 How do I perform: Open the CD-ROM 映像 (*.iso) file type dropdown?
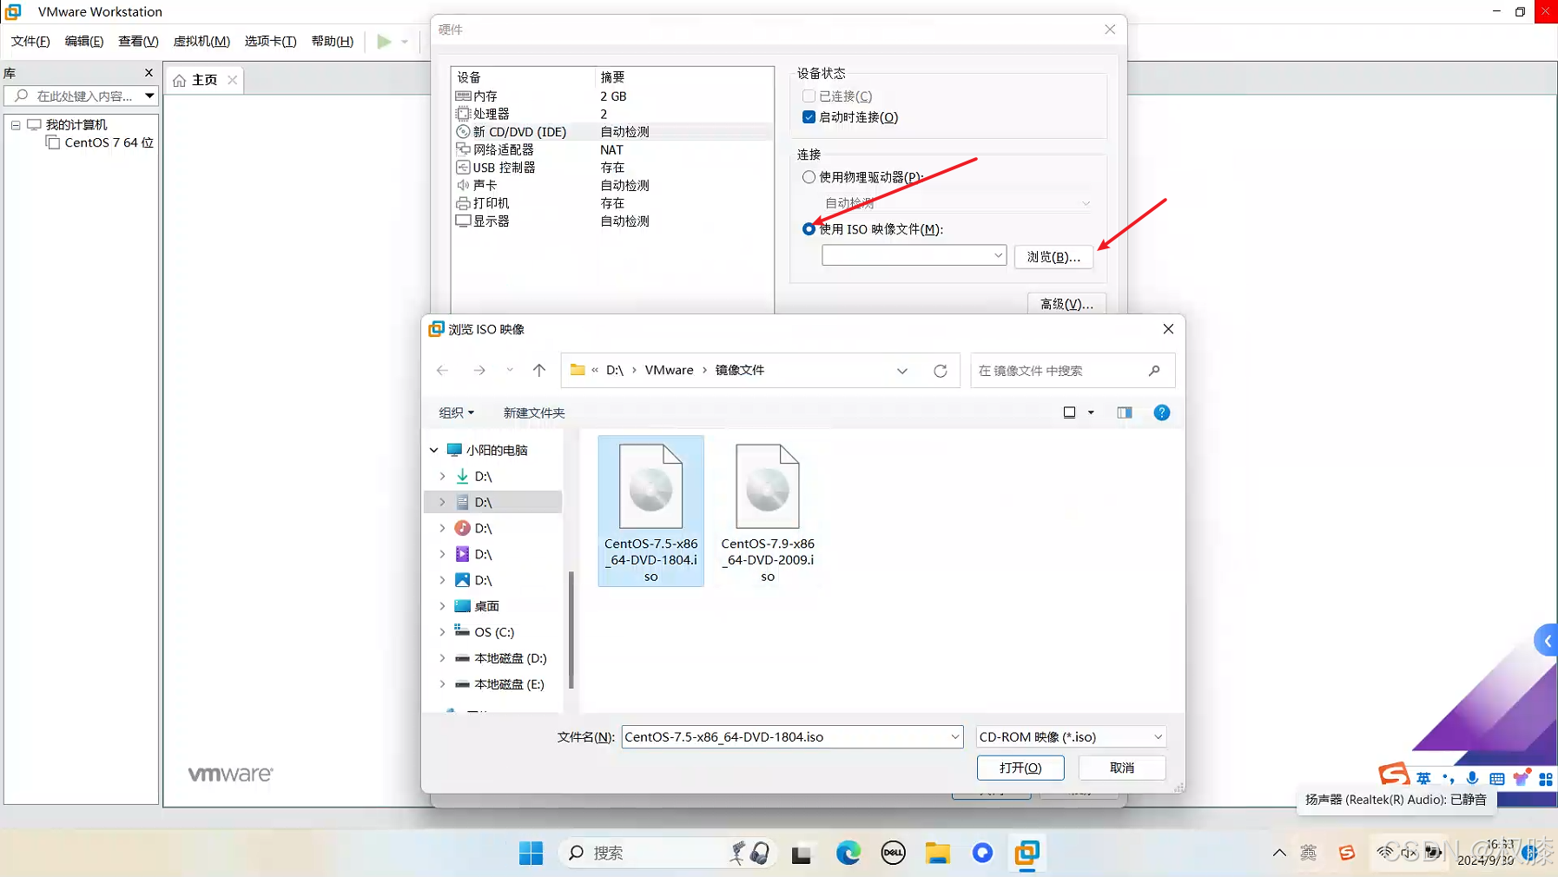click(x=1071, y=737)
